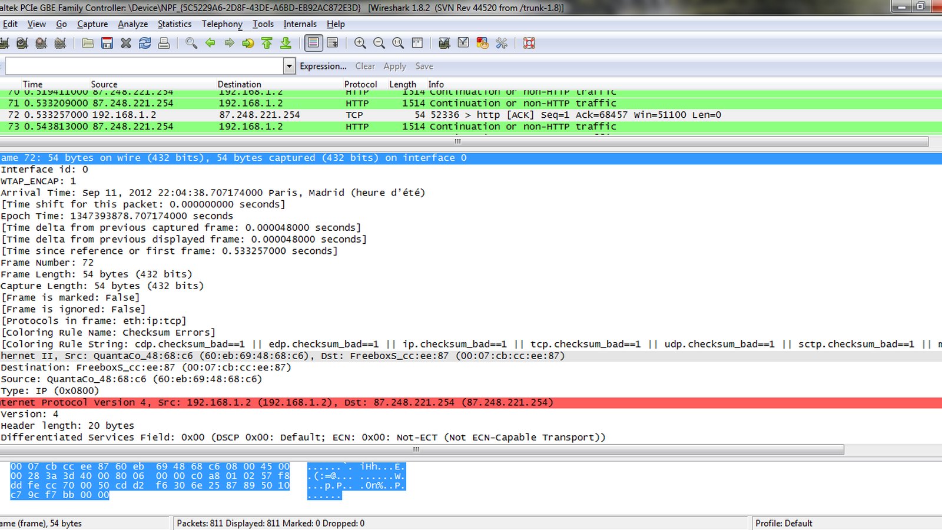Save the capture file with floppy icon
The width and height of the screenshot is (942, 530).
coord(107,43)
